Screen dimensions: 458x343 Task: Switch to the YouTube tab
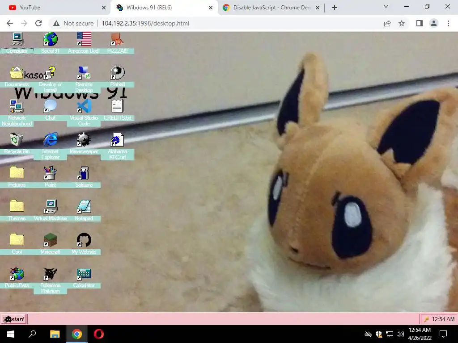pos(55,8)
